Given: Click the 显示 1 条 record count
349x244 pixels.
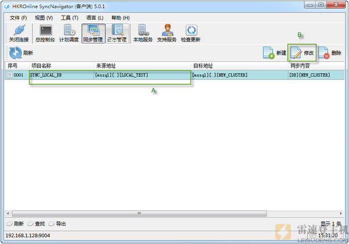Looking at the screenshot, I should 331,224.
